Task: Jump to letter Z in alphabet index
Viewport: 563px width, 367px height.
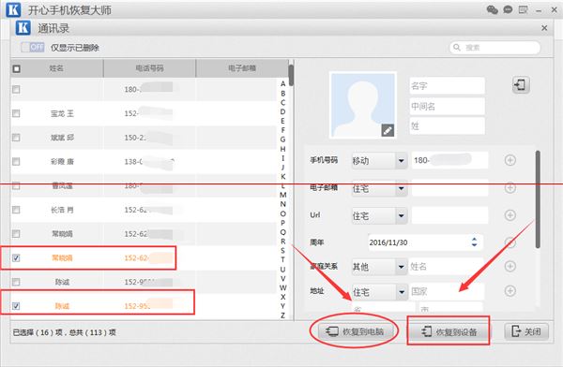Action: click(283, 316)
